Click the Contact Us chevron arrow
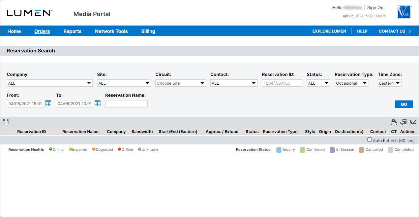 pyautogui.click(x=410, y=31)
